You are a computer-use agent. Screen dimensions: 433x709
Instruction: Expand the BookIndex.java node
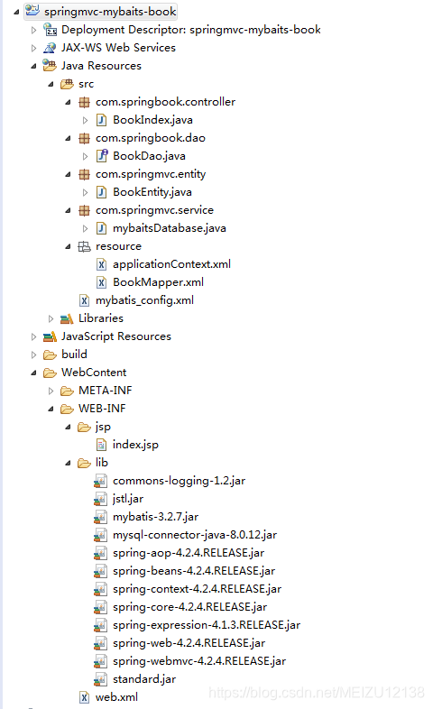pyautogui.click(x=86, y=120)
